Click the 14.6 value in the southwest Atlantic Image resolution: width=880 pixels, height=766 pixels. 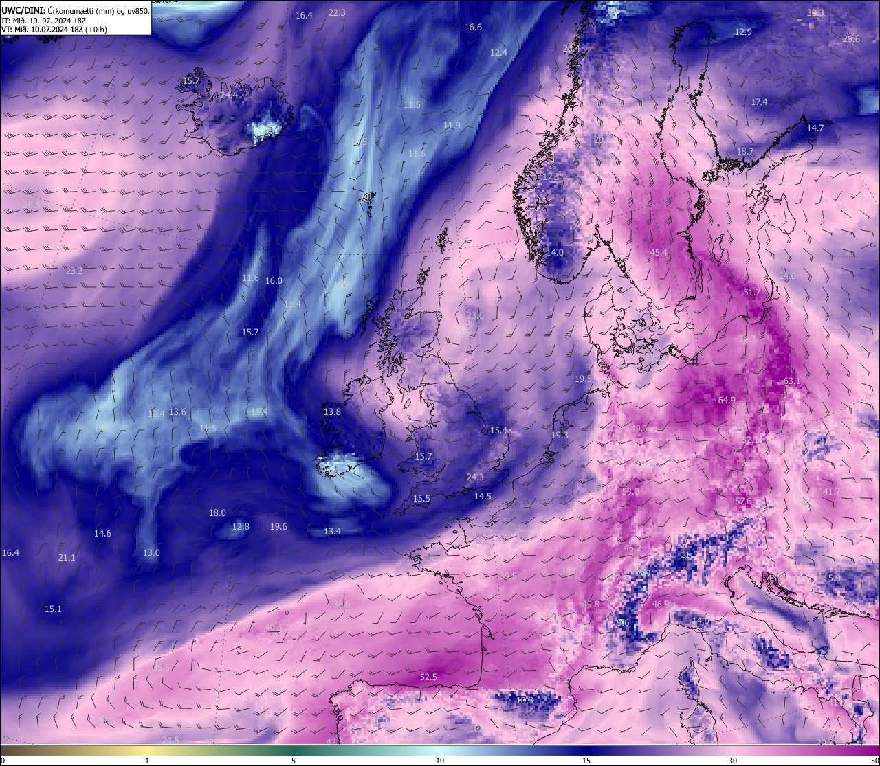[102, 534]
